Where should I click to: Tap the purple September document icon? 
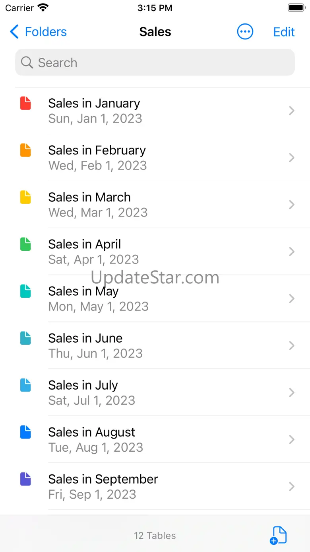tap(25, 479)
